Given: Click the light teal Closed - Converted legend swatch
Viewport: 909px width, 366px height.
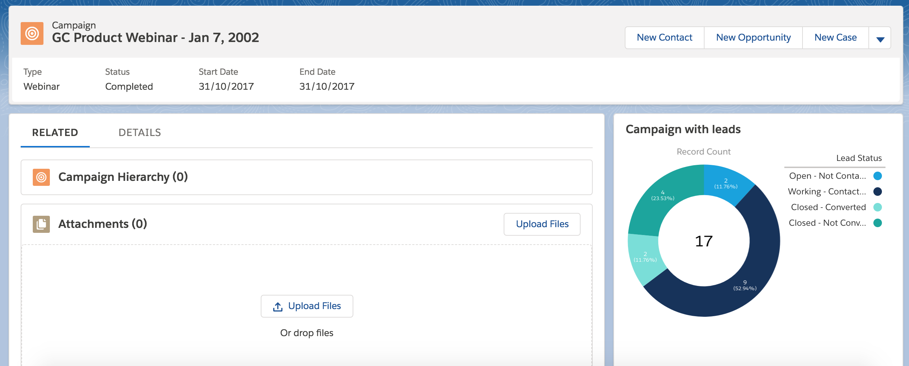Looking at the screenshot, I should pyautogui.click(x=877, y=207).
